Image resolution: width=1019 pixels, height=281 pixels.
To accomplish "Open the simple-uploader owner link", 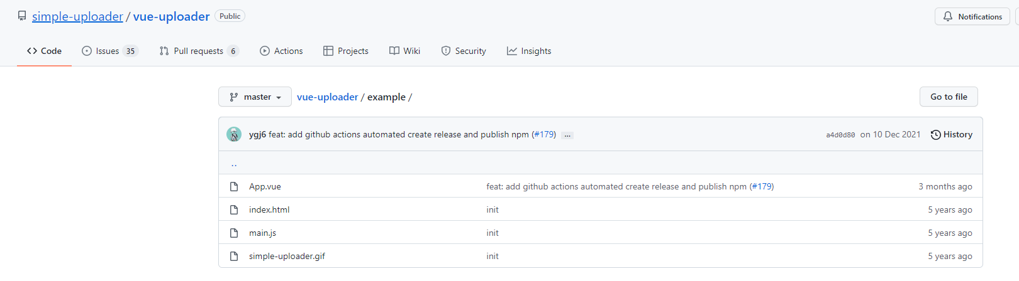I will point(77,16).
